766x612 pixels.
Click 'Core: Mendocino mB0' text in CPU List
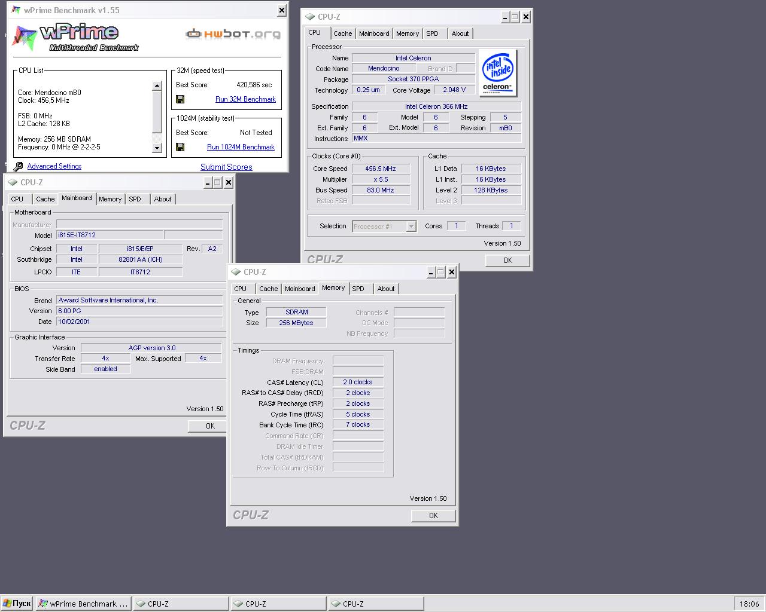50,93
